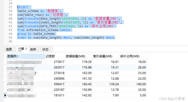Select fragment cell 32.00

[x=133, y=90]
